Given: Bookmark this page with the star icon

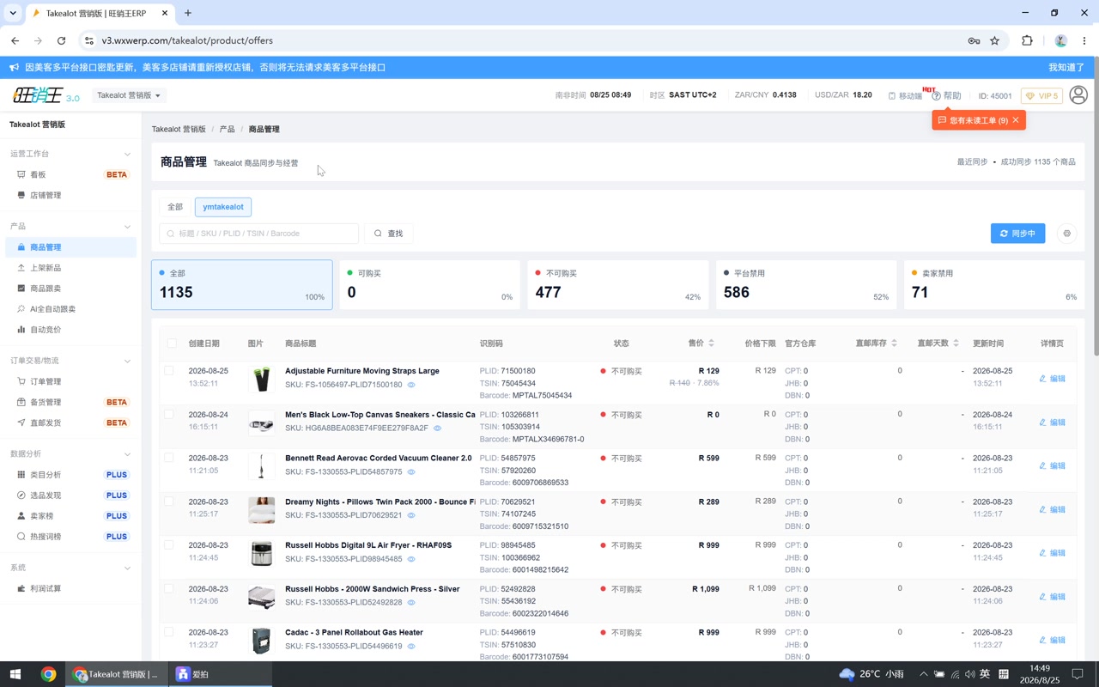Looking at the screenshot, I should click(995, 40).
